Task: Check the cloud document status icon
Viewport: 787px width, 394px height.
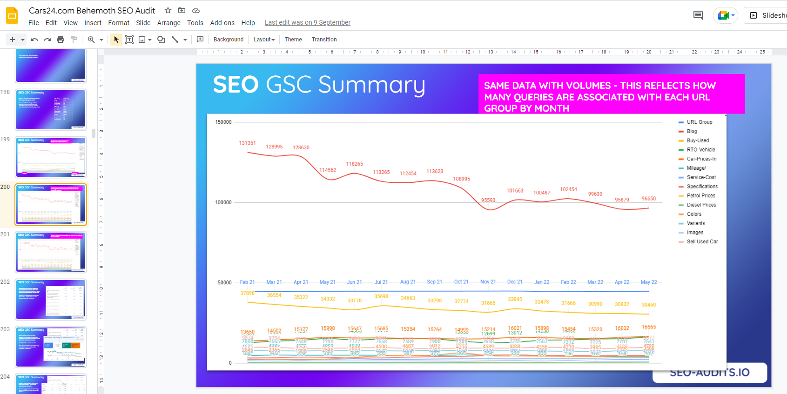Action: click(196, 10)
